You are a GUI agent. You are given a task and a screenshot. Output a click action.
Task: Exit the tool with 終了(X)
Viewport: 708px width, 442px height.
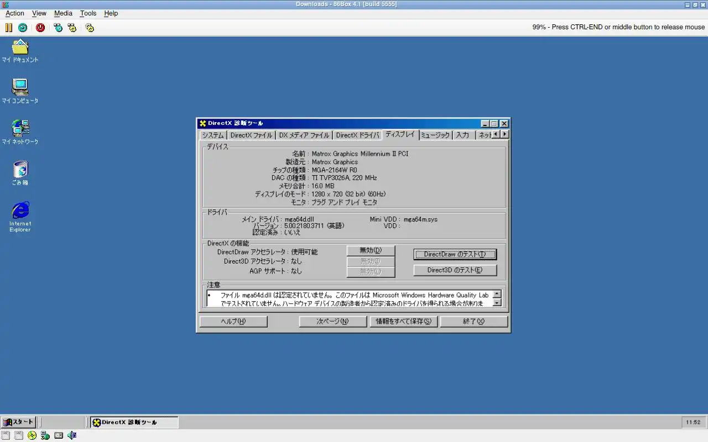pos(474,322)
